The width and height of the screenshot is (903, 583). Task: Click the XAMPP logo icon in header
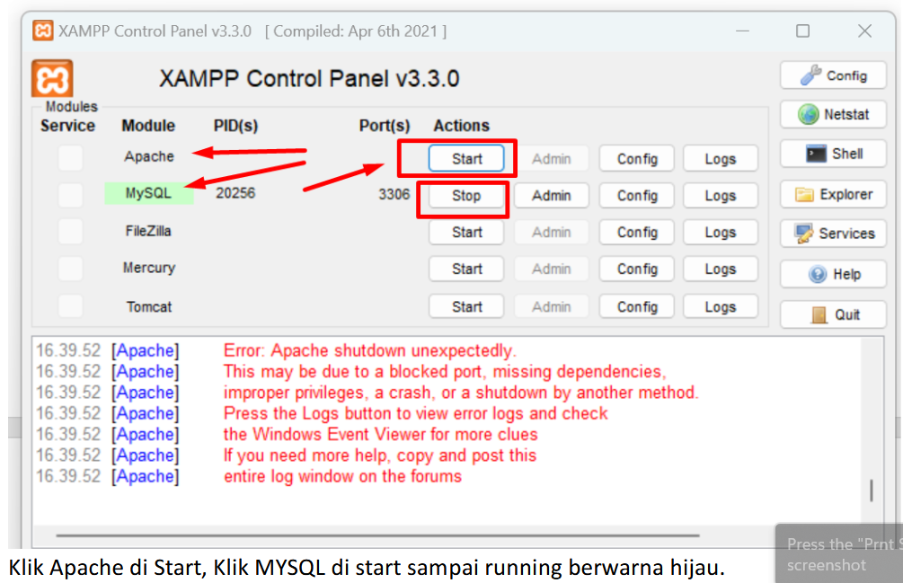[x=52, y=79]
